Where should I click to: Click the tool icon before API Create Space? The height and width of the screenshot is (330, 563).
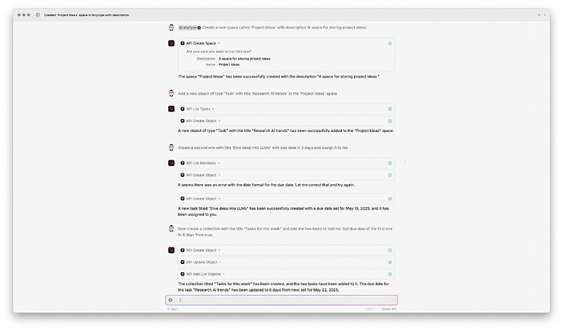(x=183, y=43)
